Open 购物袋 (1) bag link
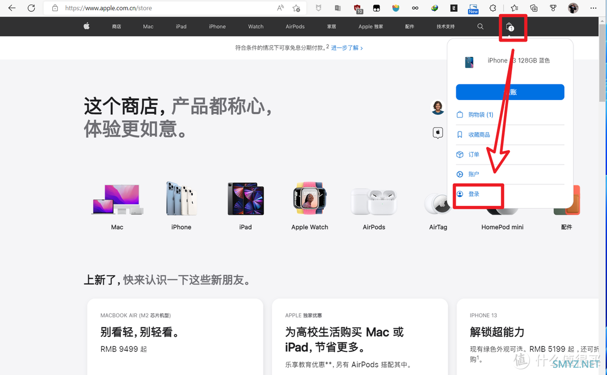607x375 pixels. 481,115
